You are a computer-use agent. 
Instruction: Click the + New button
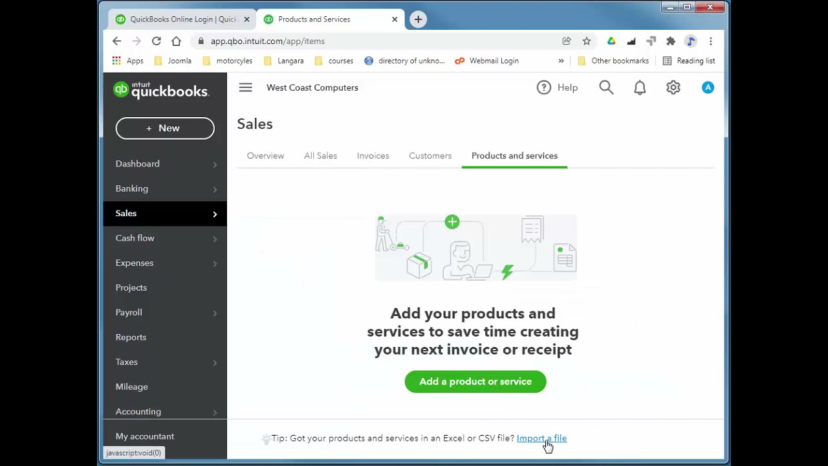pos(165,128)
